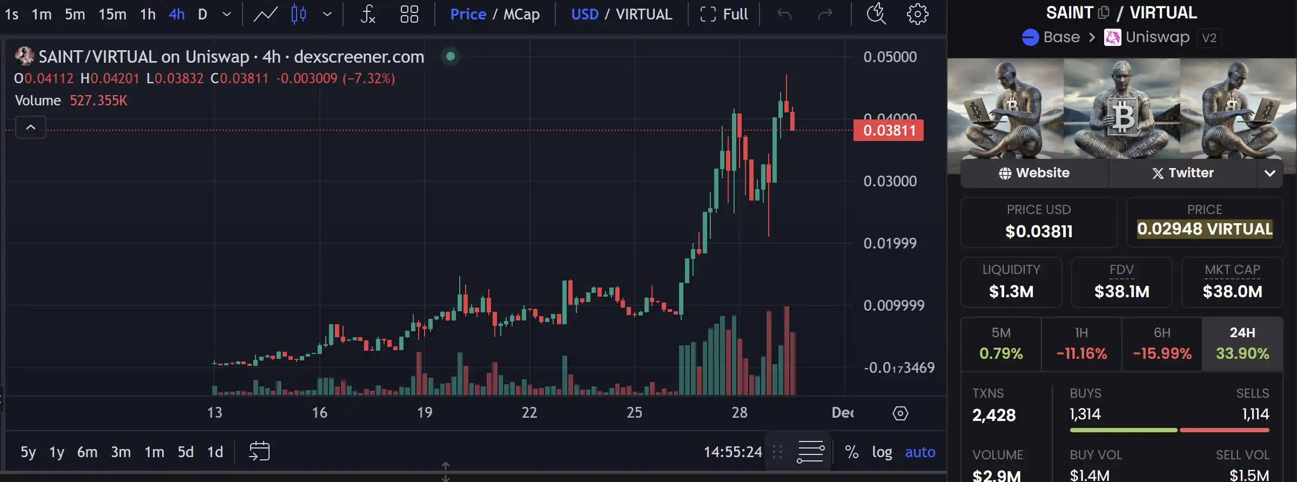Screen dimensions: 1297x482
Task: Open the go-to-date calendar icon
Action: pos(259,451)
